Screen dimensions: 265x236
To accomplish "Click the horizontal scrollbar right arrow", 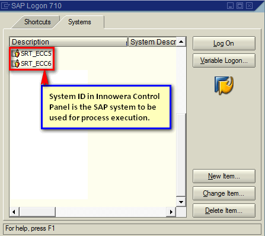I will tap(171, 212).
